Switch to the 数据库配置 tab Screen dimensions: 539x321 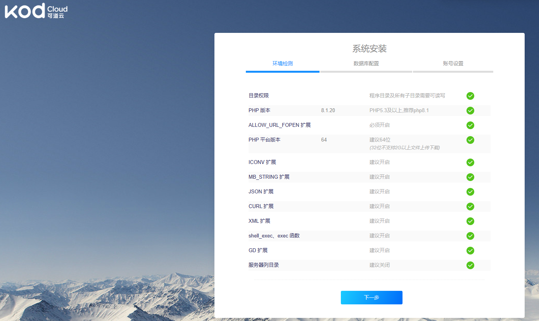pos(365,63)
